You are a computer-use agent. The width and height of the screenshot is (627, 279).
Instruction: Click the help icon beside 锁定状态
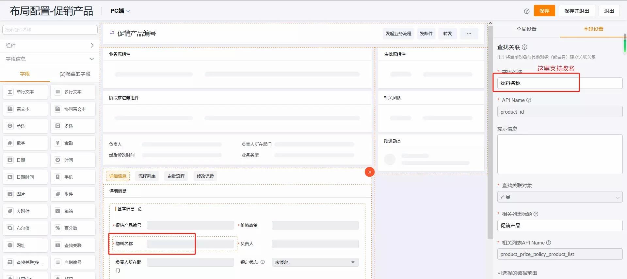(x=263, y=262)
